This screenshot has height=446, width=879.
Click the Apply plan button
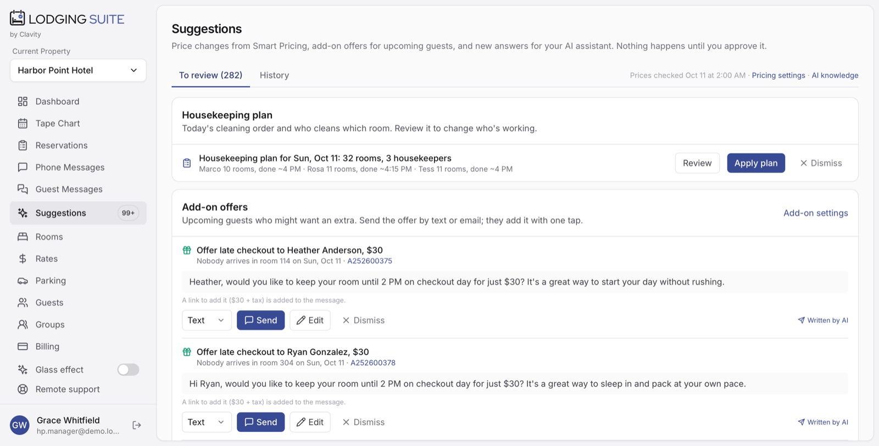[756, 163]
